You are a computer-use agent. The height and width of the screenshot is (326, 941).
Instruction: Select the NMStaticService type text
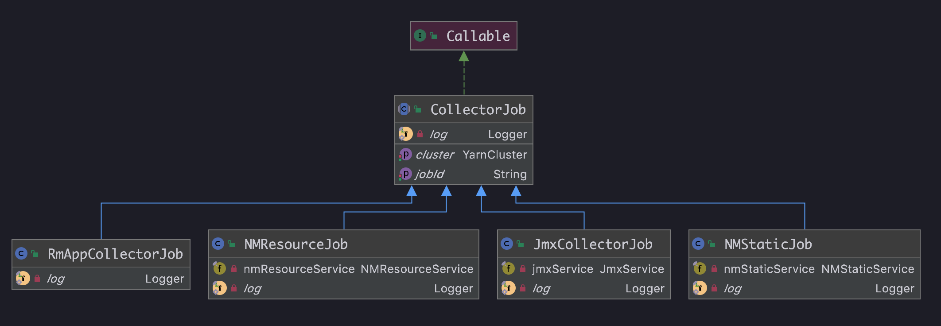coord(868,269)
